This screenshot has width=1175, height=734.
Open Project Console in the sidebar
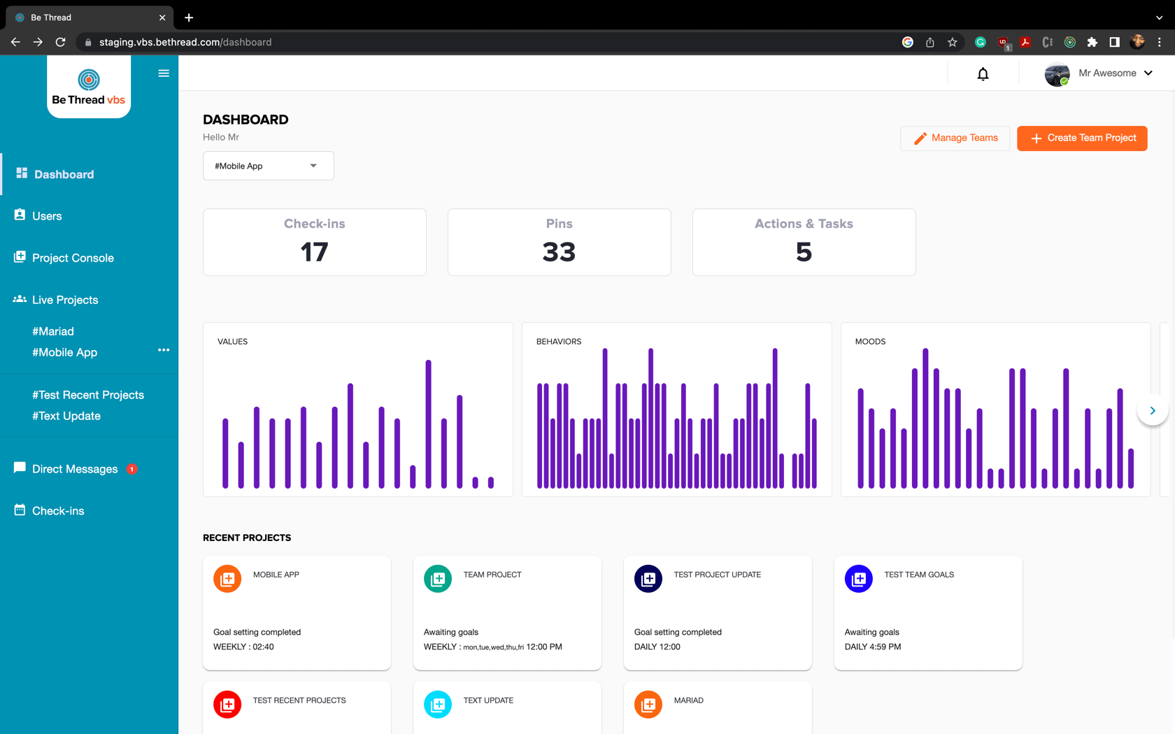click(73, 258)
